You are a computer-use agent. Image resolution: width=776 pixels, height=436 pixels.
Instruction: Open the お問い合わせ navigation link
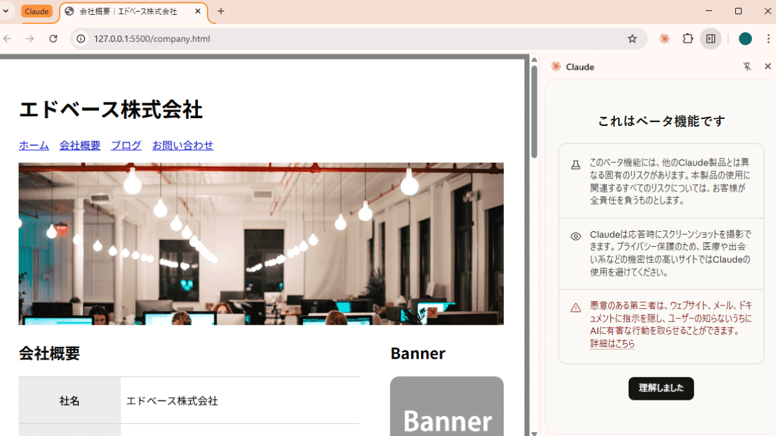[182, 145]
